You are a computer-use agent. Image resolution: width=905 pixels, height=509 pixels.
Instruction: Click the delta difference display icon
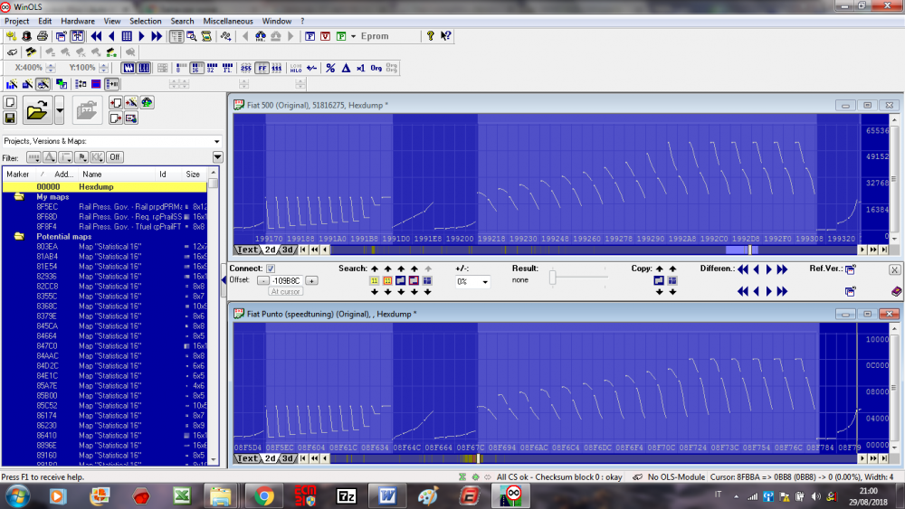coord(346,68)
